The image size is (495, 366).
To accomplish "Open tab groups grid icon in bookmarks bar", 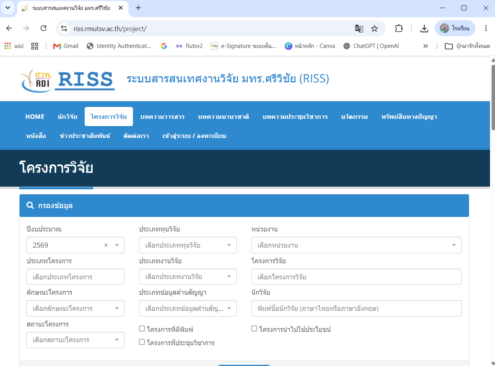I will [x=34, y=46].
